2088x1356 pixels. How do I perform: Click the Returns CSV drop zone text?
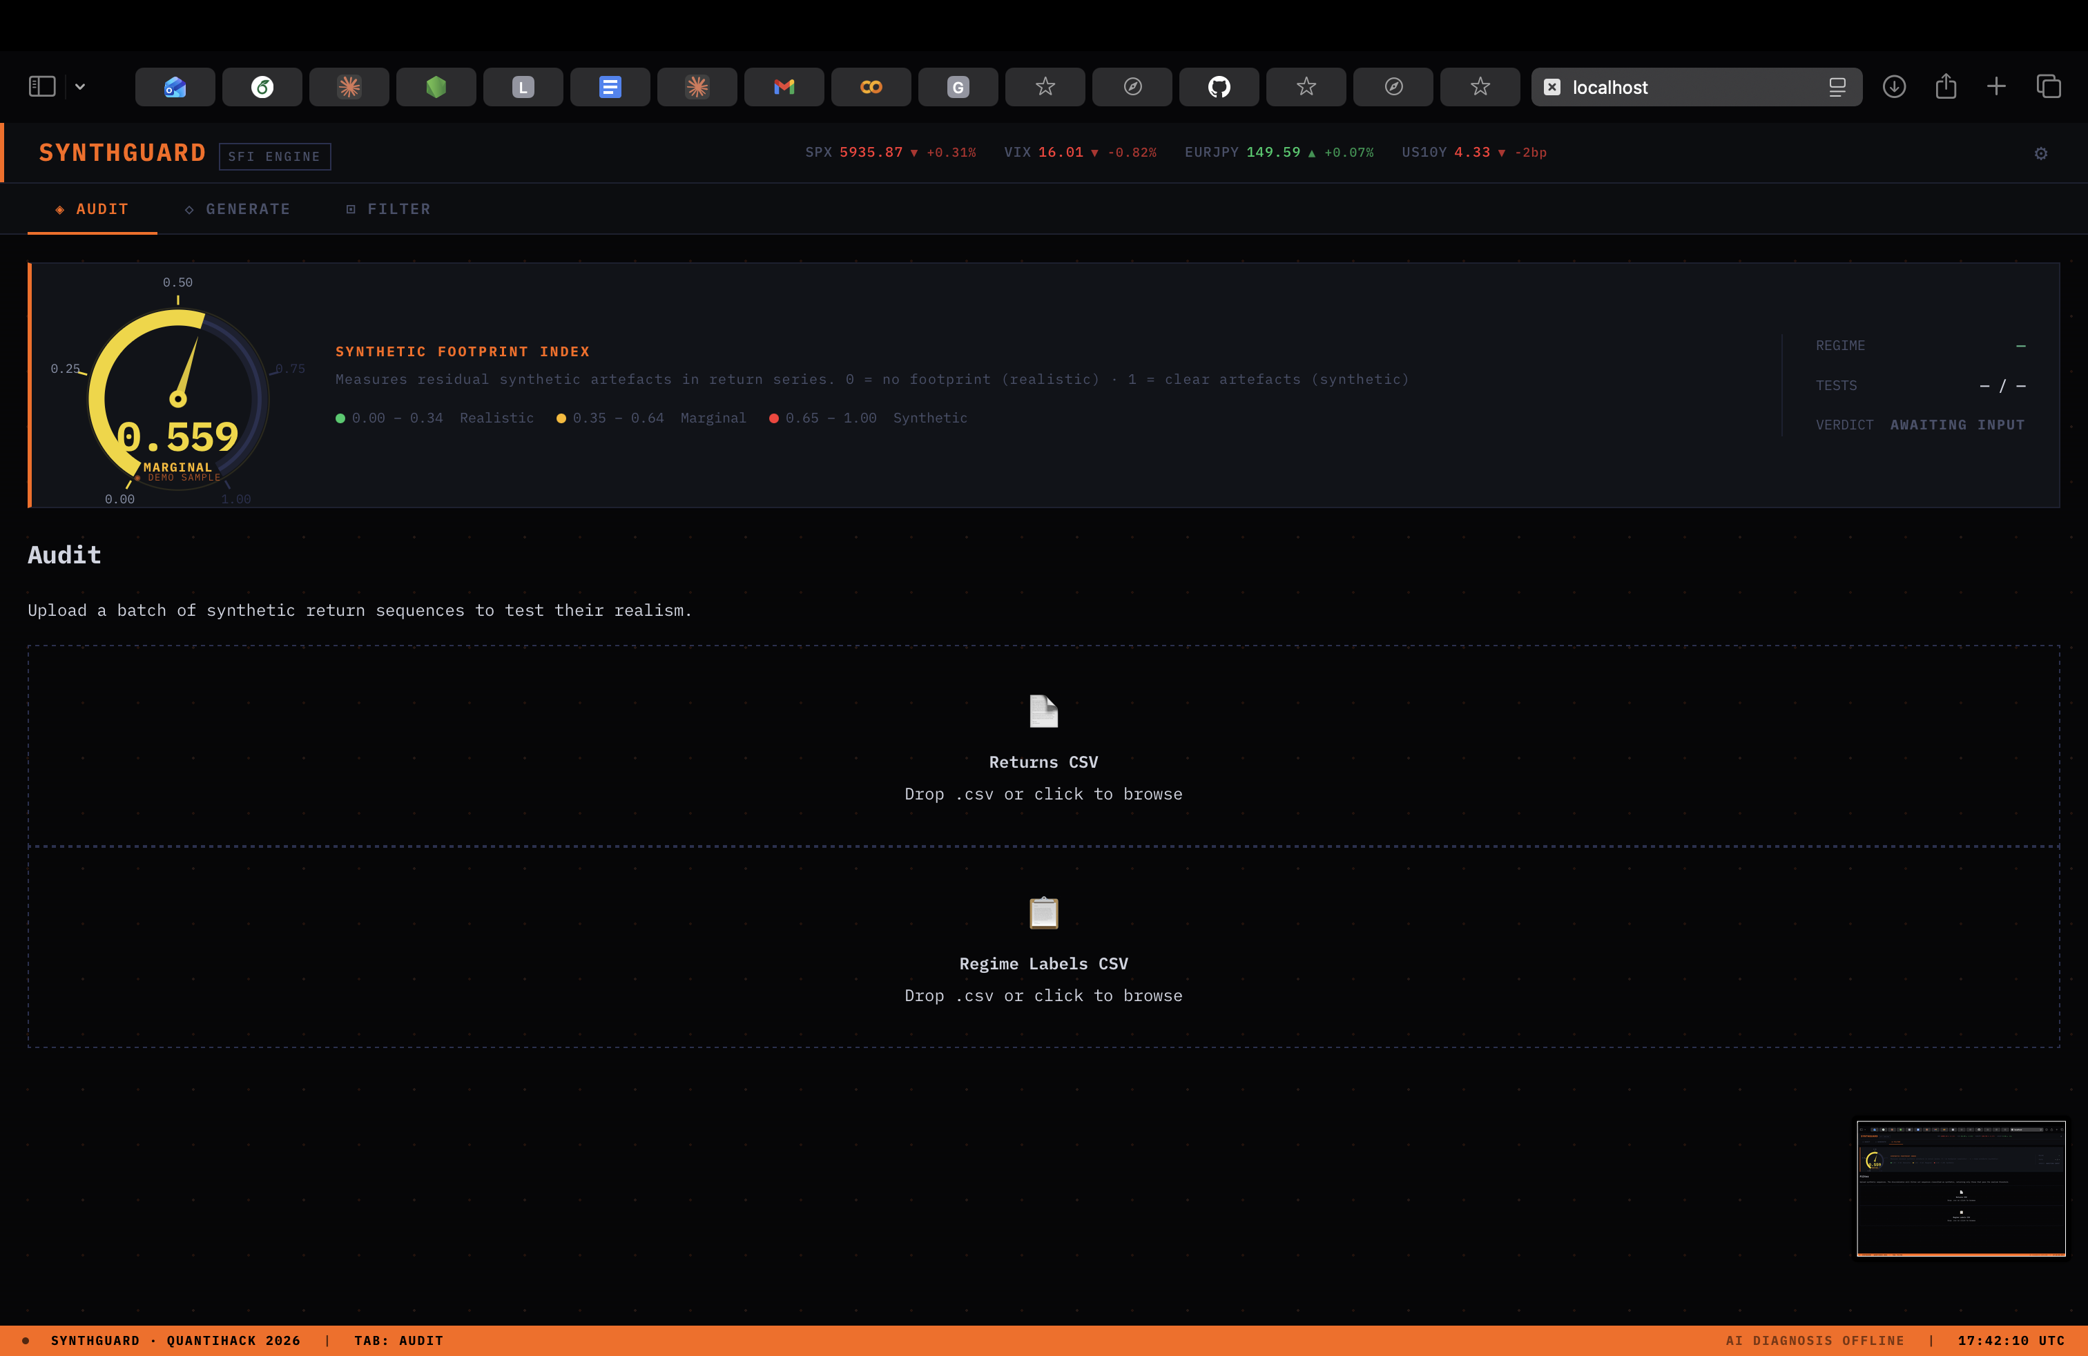tap(1043, 794)
